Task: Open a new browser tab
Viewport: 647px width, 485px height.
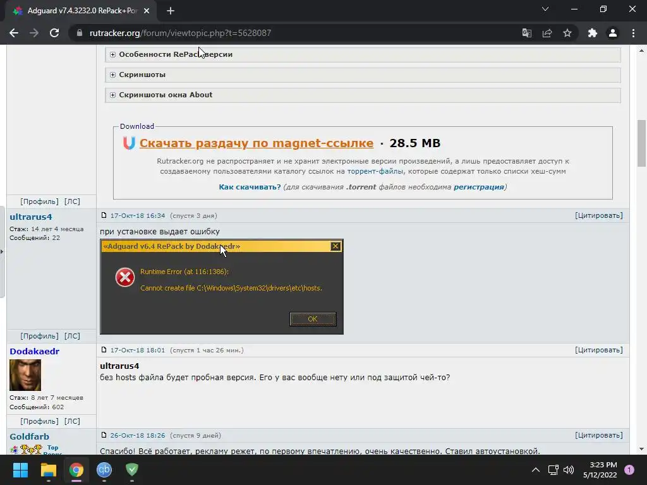Action: pyautogui.click(x=171, y=11)
